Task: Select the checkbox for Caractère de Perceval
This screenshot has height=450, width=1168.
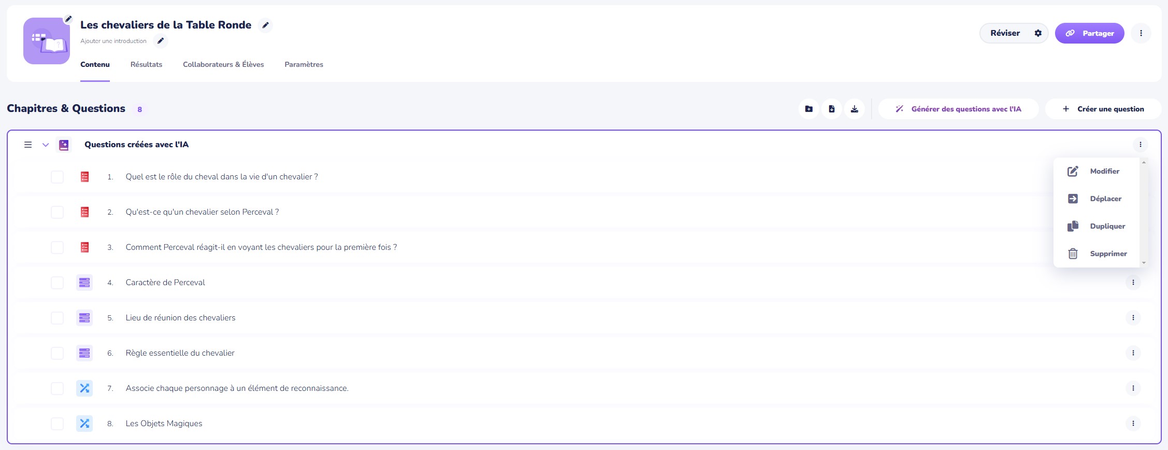Action: (x=58, y=283)
